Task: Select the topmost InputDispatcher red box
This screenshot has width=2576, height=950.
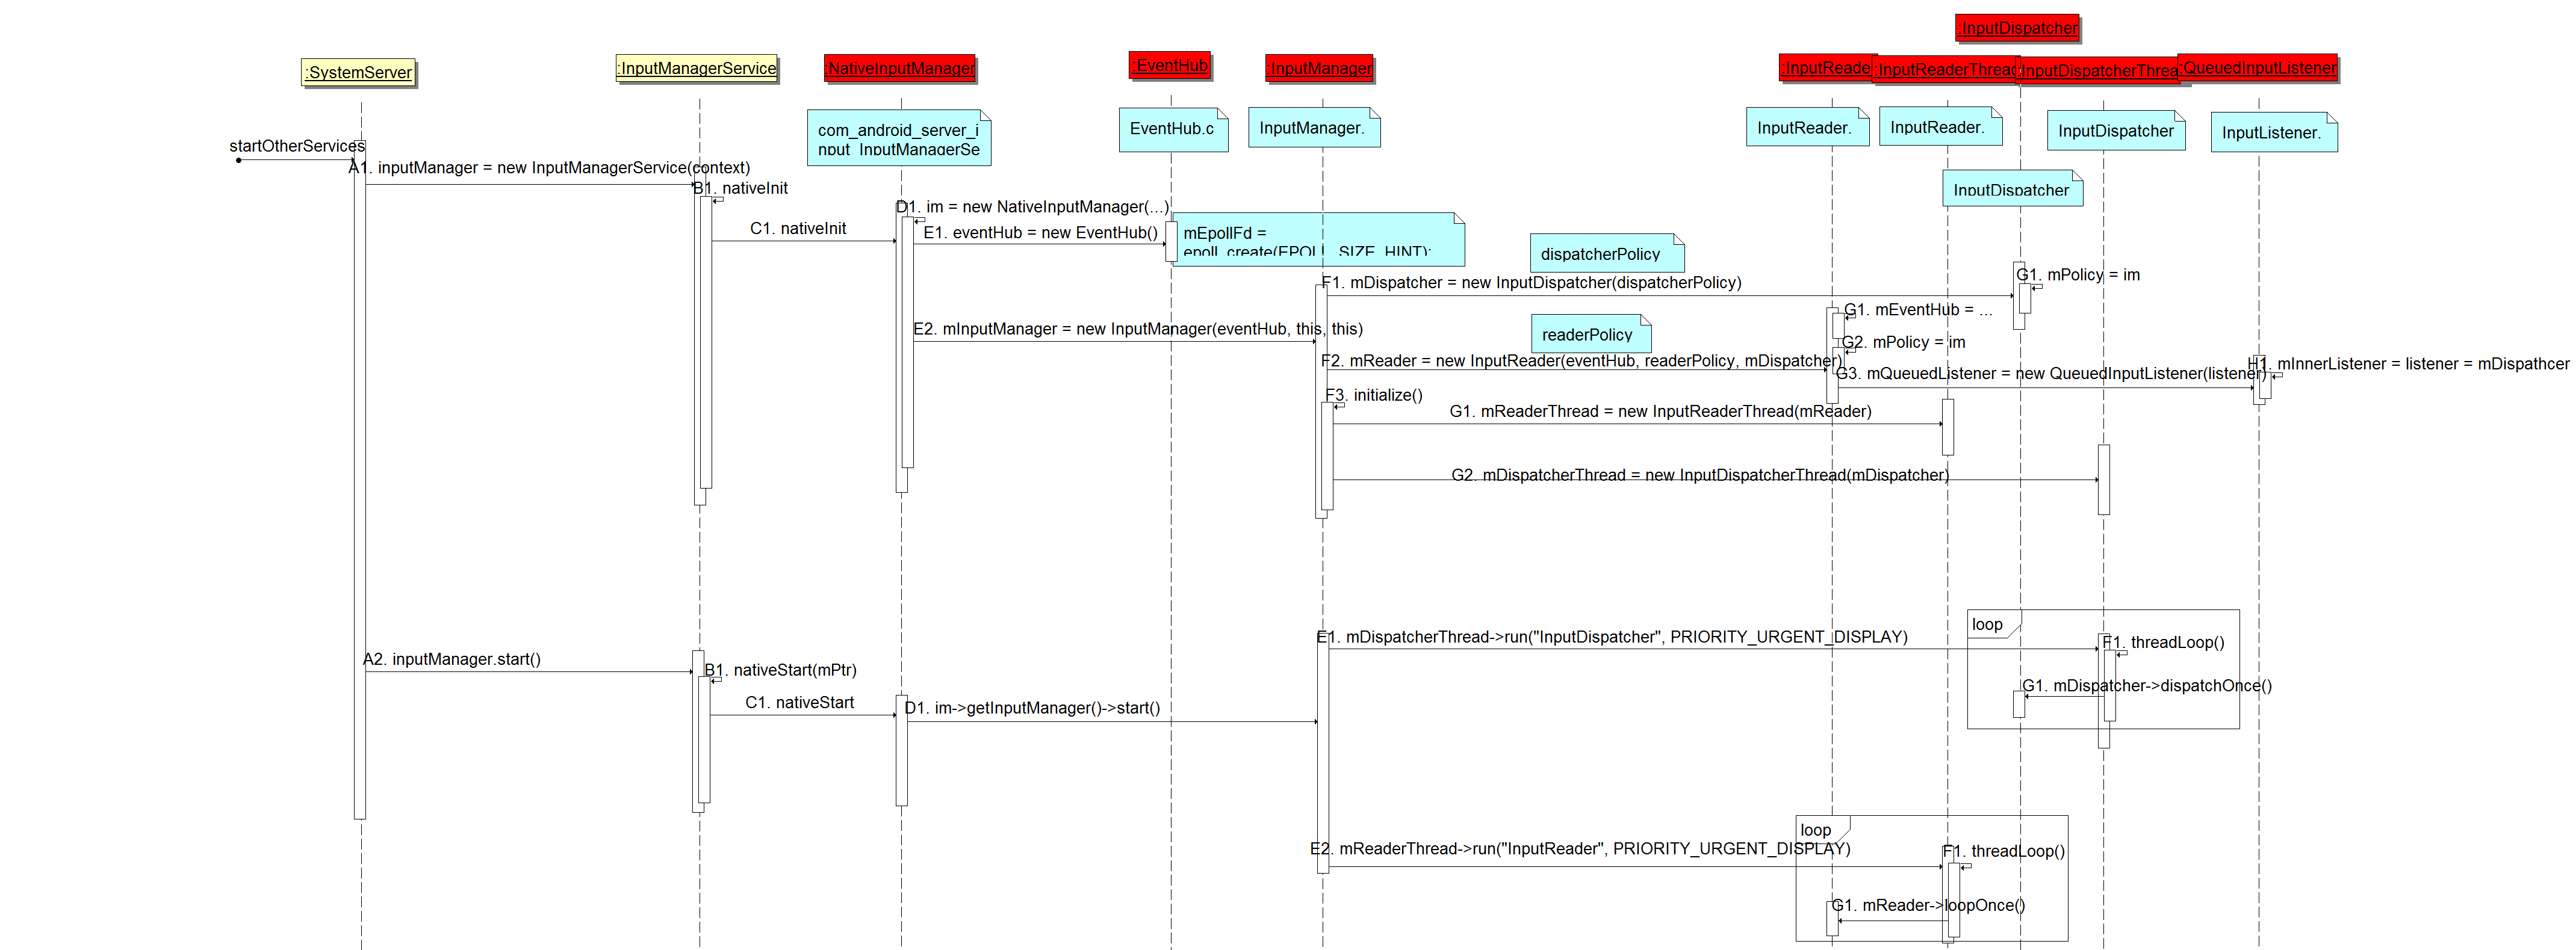Action: [x=2017, y=28]
